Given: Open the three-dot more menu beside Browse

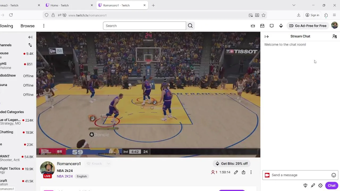Looking at the screenshot, I should (44, 26).
